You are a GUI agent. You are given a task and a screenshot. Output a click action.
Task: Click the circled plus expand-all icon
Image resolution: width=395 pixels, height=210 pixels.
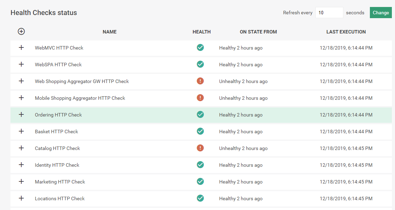21,31
